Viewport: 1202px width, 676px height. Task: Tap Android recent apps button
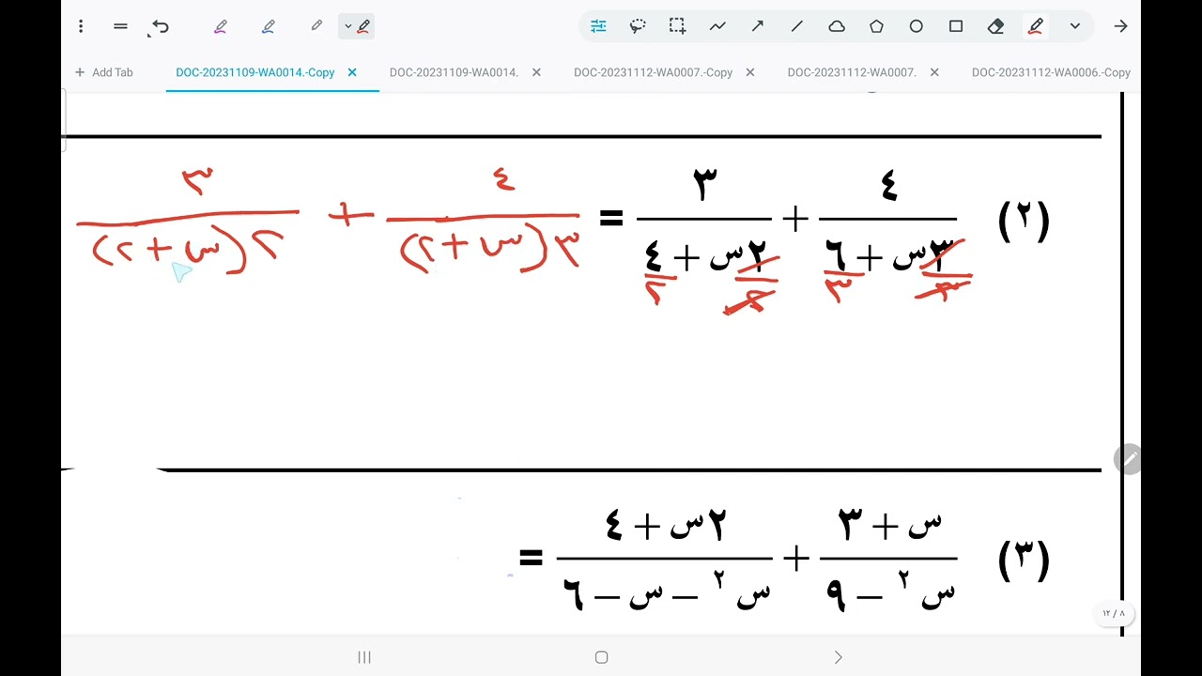[x=364, y=657]
